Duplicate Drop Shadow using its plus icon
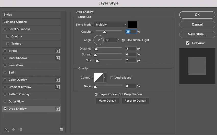 click(58, 109)
